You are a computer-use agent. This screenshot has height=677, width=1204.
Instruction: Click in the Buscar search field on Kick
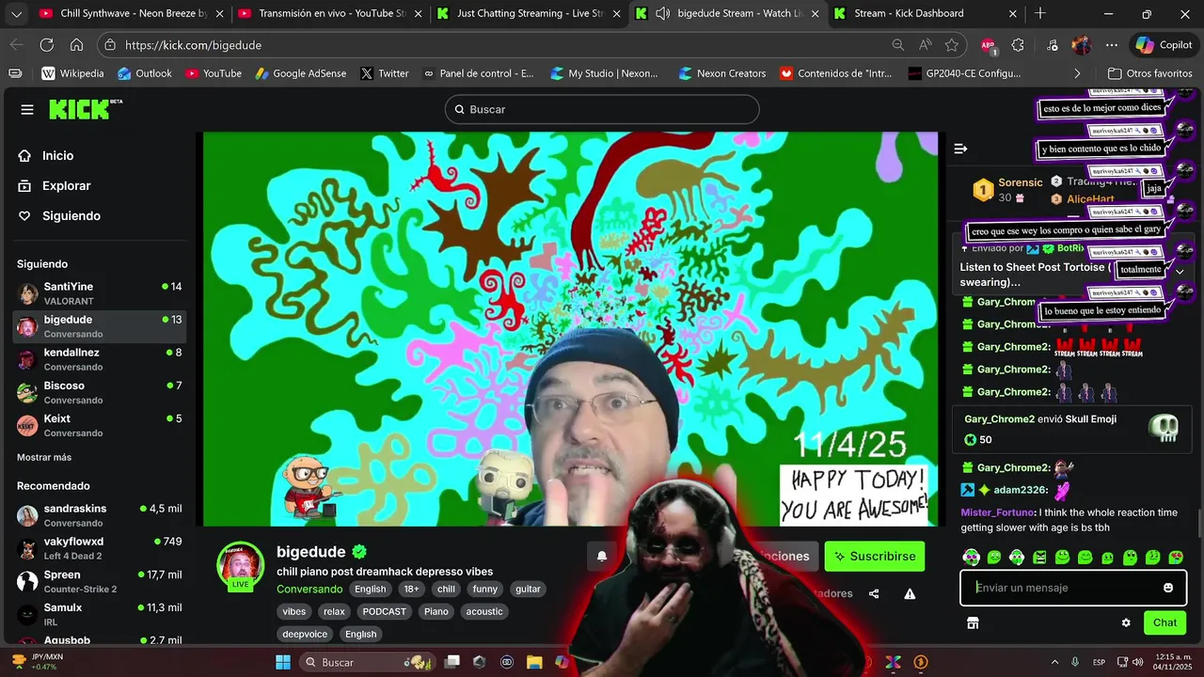(x=602, y=109)
